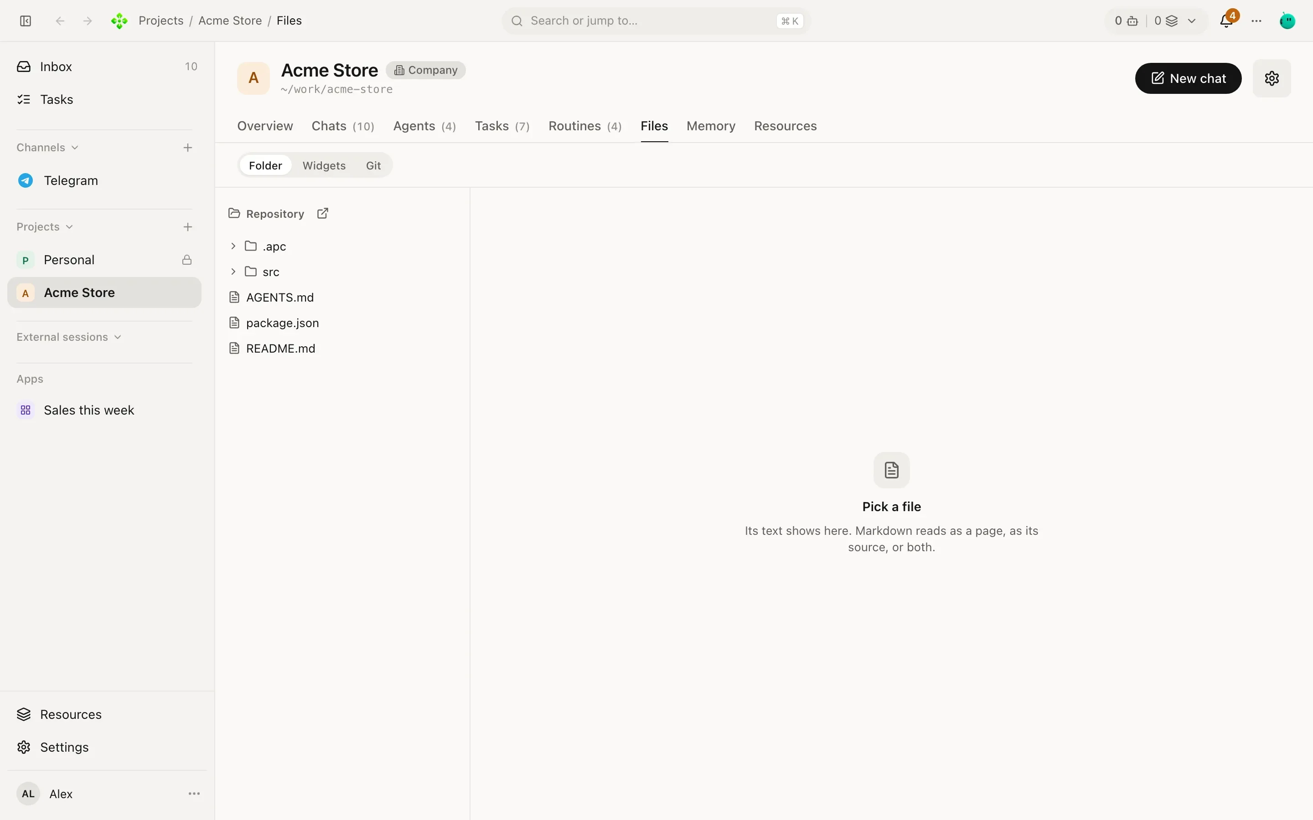The height and width of the screenshot is (820, 1313).
Task: Click the AL user initials avatar
Action: [28, 794]
